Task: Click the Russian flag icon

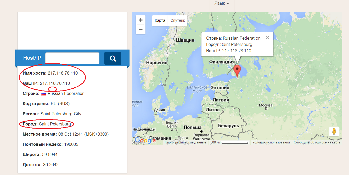Action: (x=43, y=94)
